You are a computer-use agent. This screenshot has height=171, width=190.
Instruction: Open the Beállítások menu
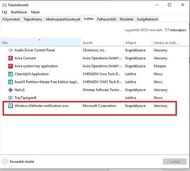[x=19, y=12]
